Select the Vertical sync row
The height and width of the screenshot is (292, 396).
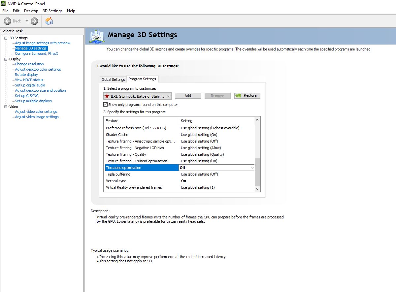[179, 181]
